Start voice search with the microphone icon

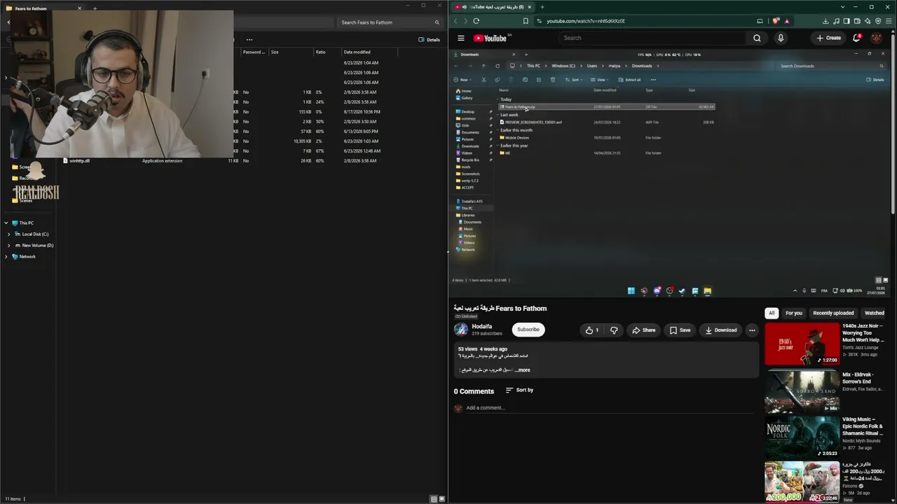pyautogui.click(x=781, y=38)
